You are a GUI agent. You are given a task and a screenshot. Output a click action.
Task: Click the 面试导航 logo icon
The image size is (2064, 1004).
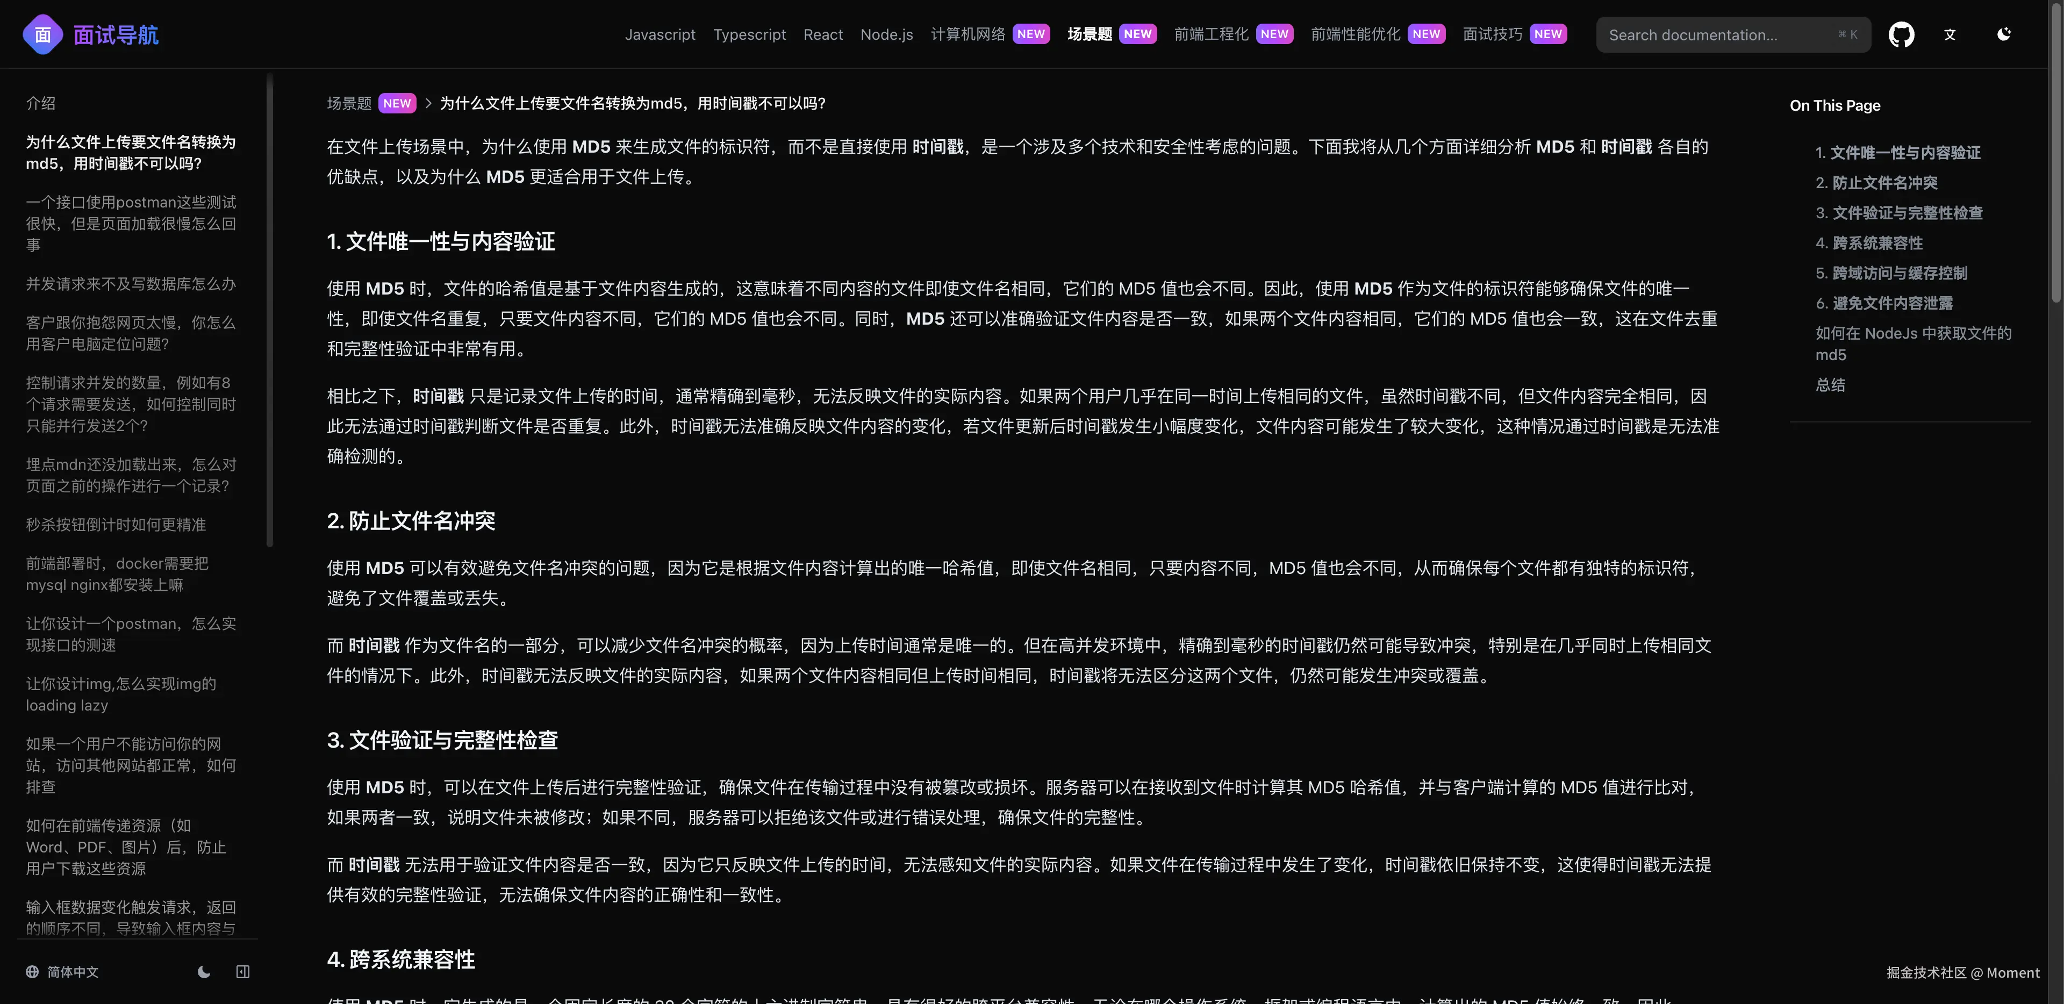pyautogui.click(x=43, y=34)
